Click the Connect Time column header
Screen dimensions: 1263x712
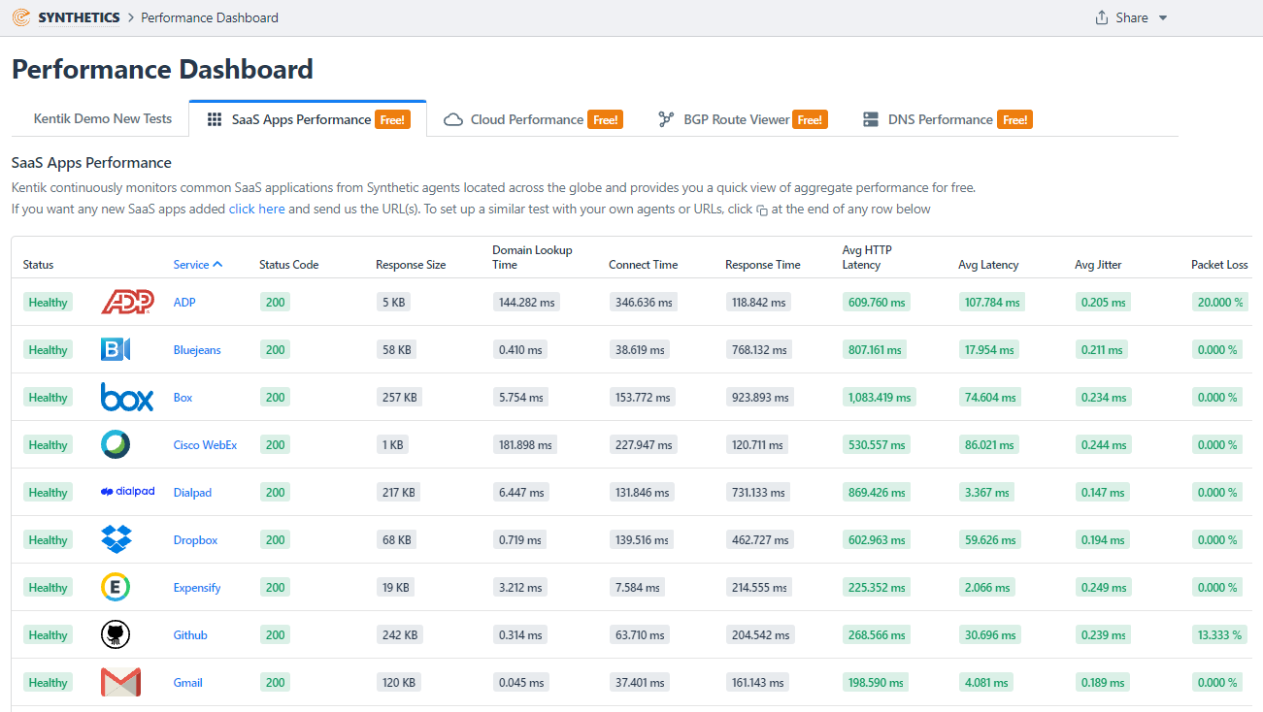(x=643, y=265)
